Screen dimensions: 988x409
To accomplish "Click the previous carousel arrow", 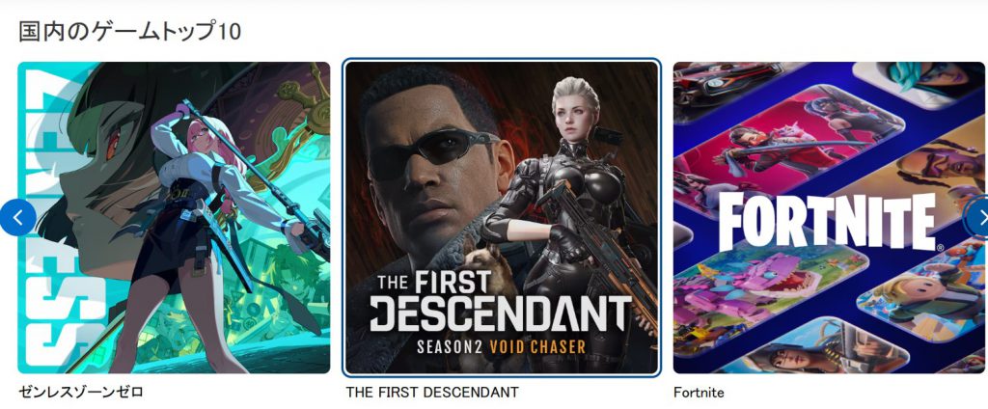I will 17,218.
